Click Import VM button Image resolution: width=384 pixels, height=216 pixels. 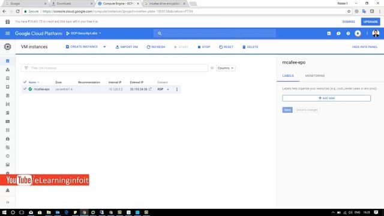click(127, 47)
